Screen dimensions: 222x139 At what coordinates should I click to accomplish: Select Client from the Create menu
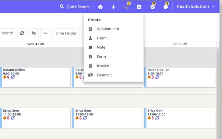tap(102, 38)
